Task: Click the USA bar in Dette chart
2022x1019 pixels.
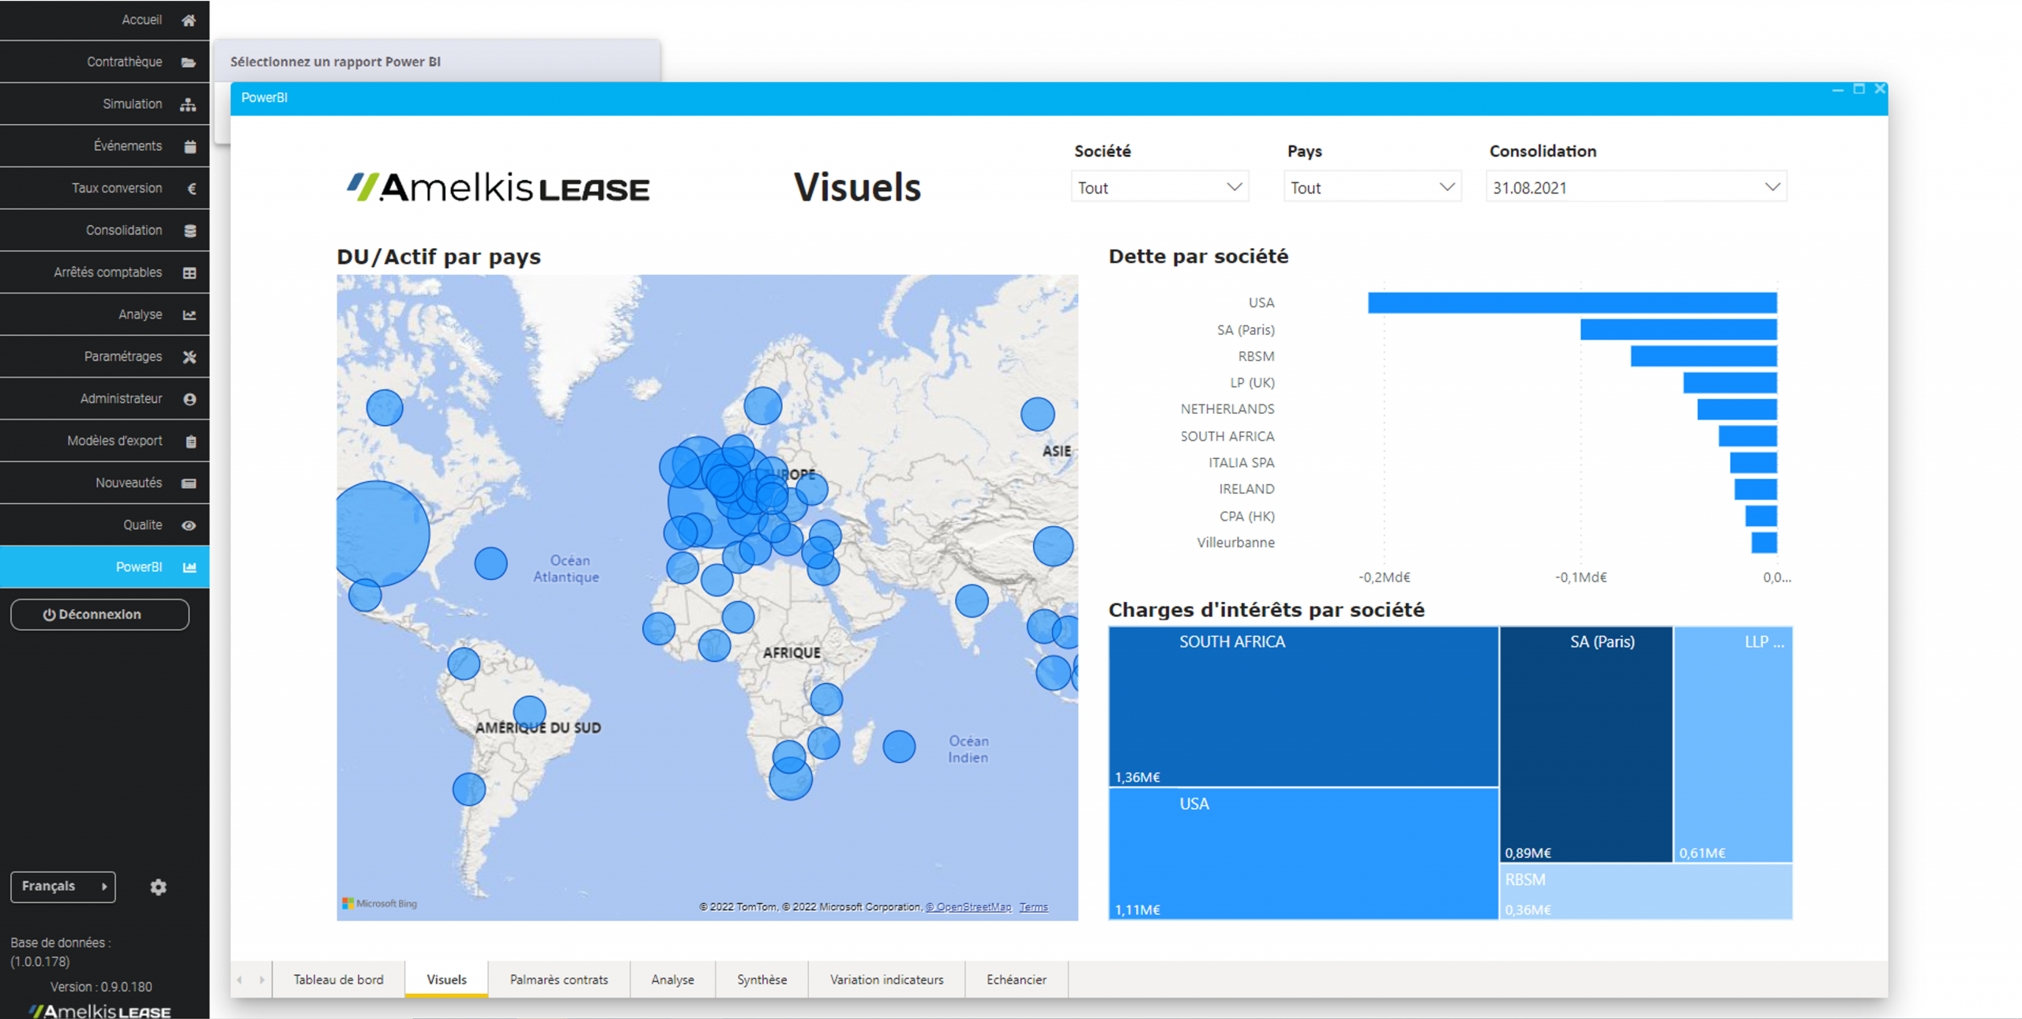Action: point(1572,303)
